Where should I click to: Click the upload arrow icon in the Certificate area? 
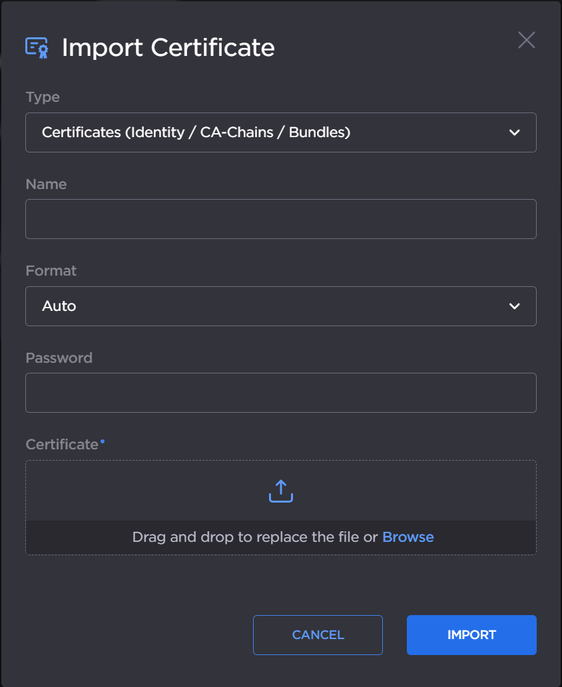tap(280, 491)
